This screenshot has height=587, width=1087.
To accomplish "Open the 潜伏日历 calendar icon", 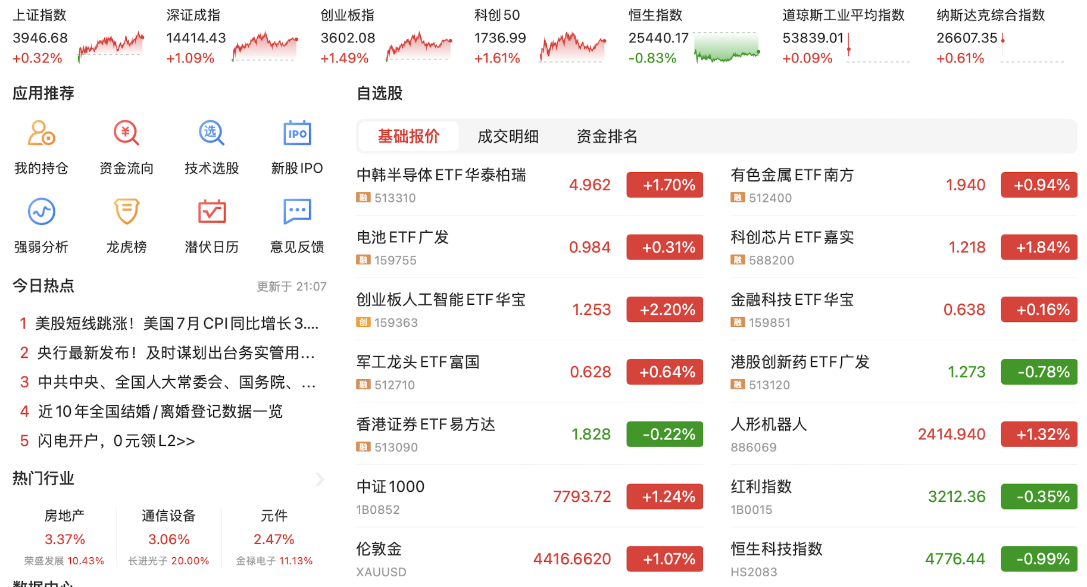I will pyautogui.click(x=211, y=211).
